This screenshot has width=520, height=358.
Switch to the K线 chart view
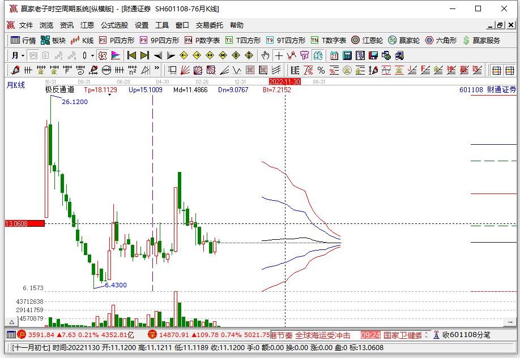(82, 40)
